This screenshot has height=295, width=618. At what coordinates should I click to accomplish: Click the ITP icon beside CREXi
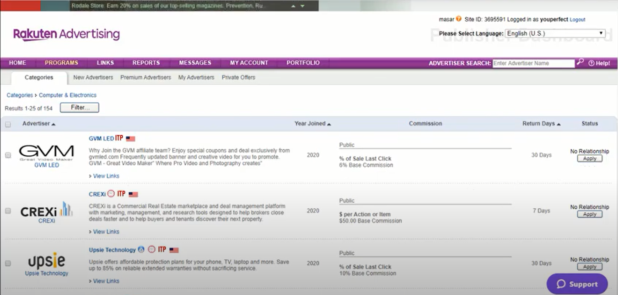(121, 194)
